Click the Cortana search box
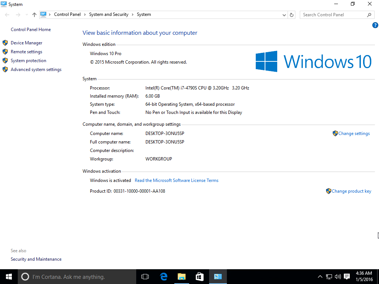379x284 pixels. 77,277
